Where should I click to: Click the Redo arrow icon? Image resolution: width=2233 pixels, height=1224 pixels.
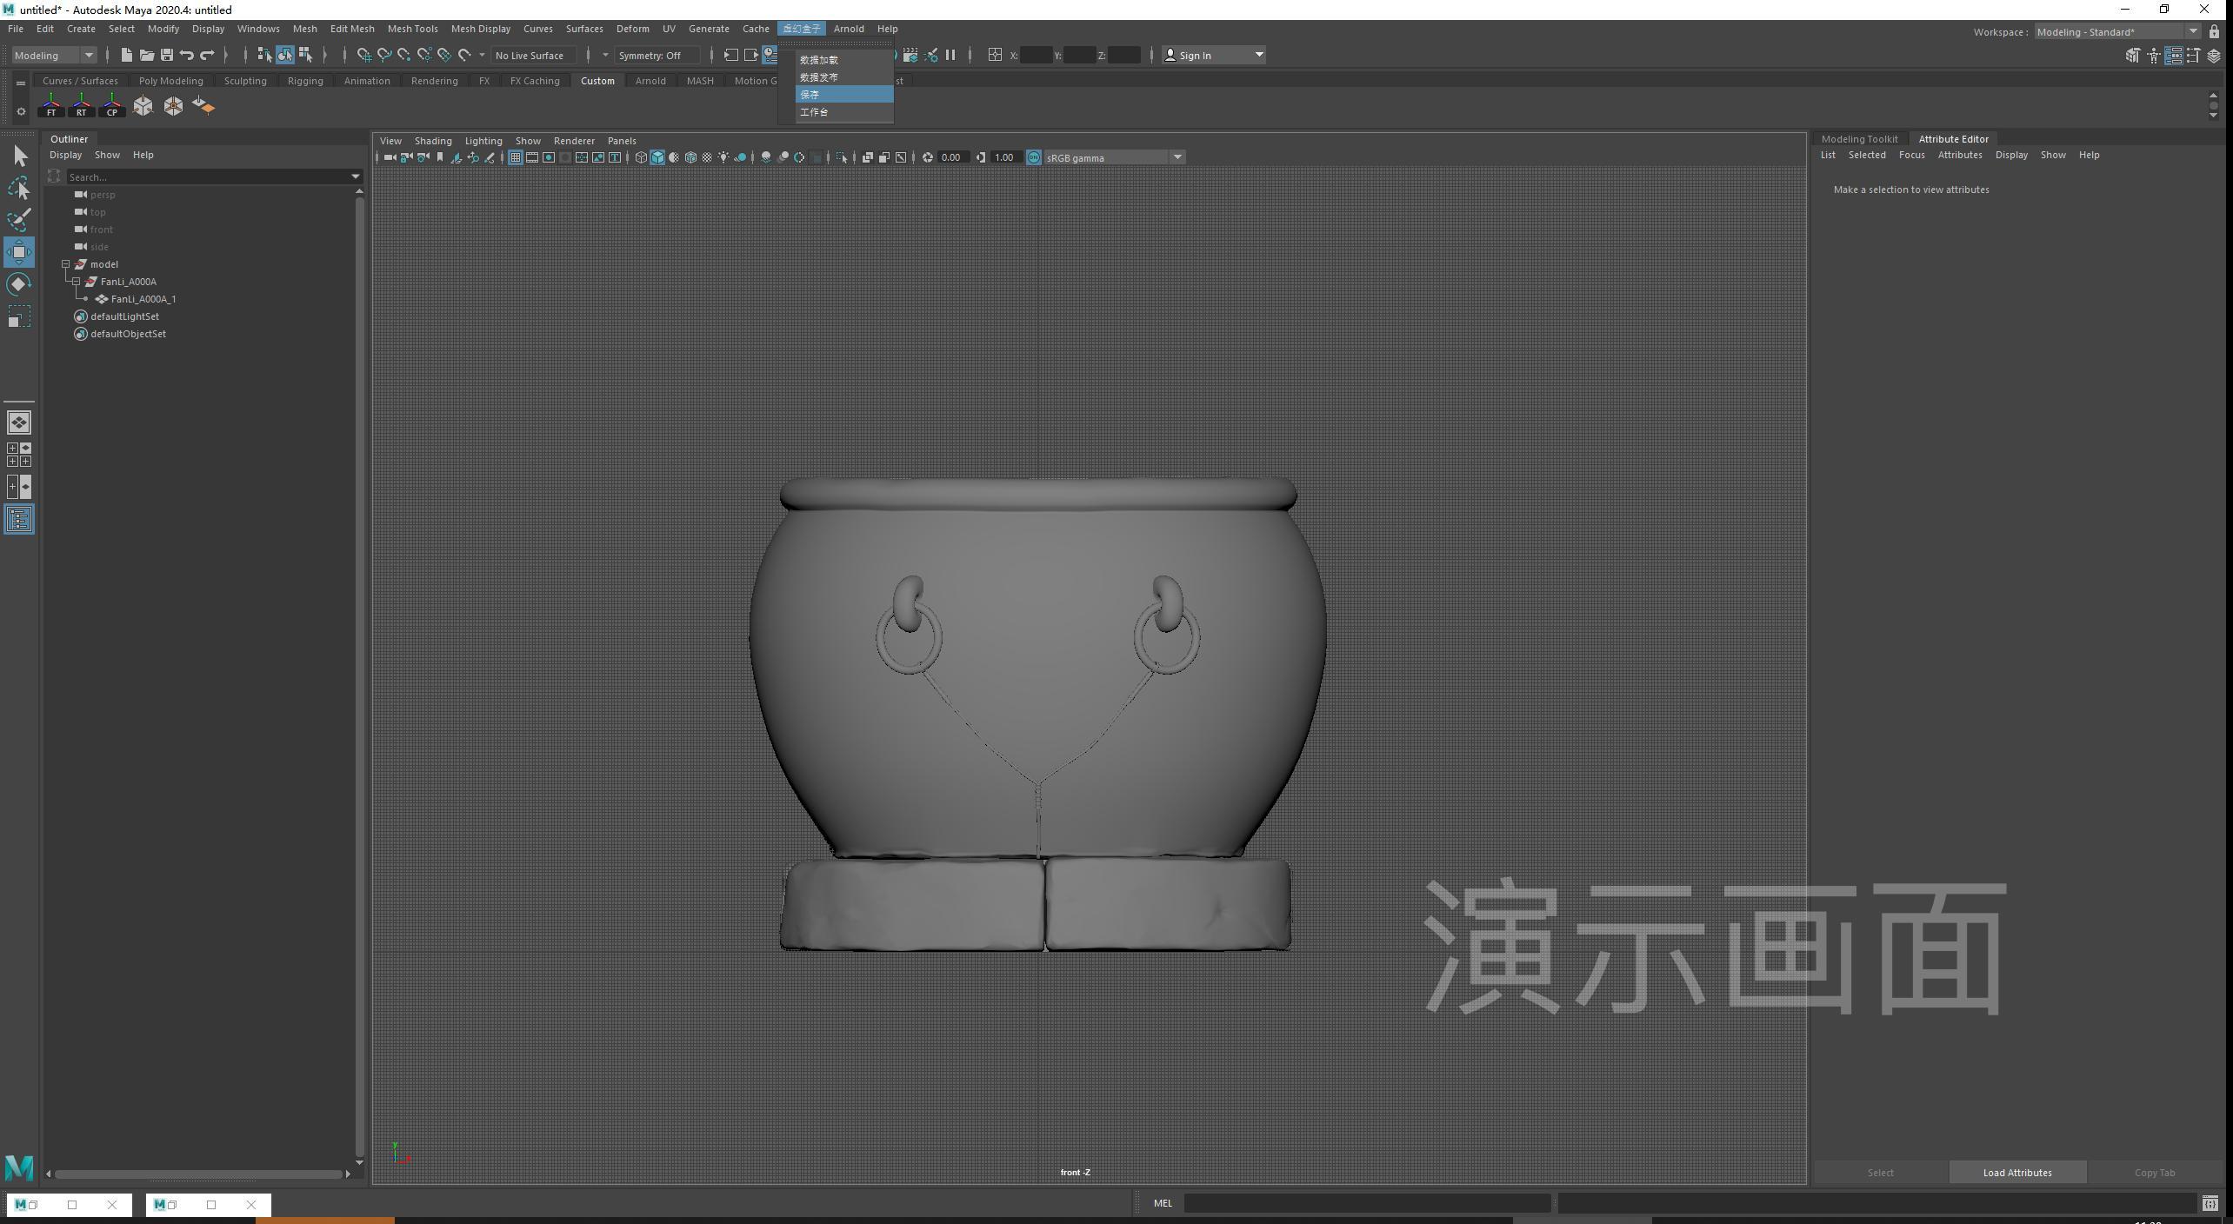tap(207, 55)
